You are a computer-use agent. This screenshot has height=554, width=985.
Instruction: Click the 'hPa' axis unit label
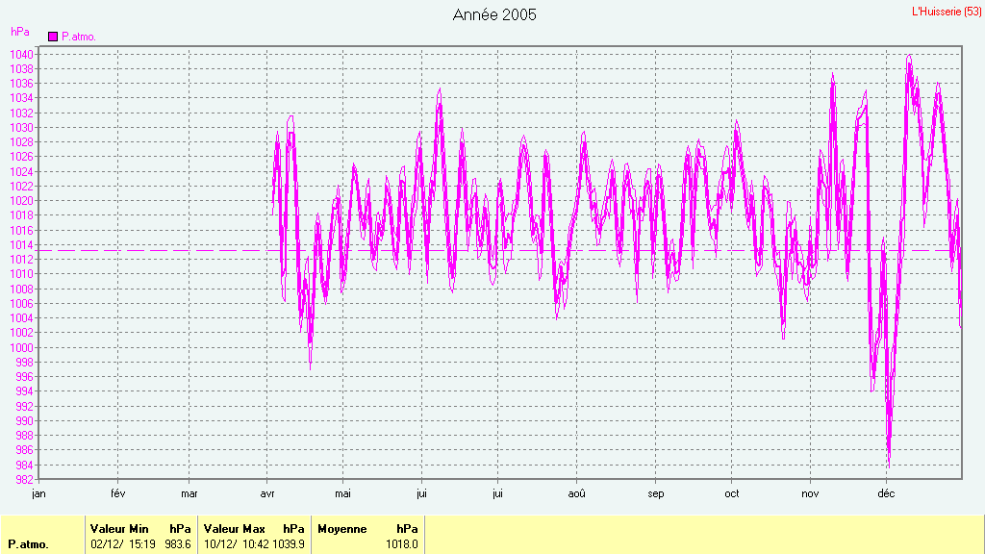(20, 32)
